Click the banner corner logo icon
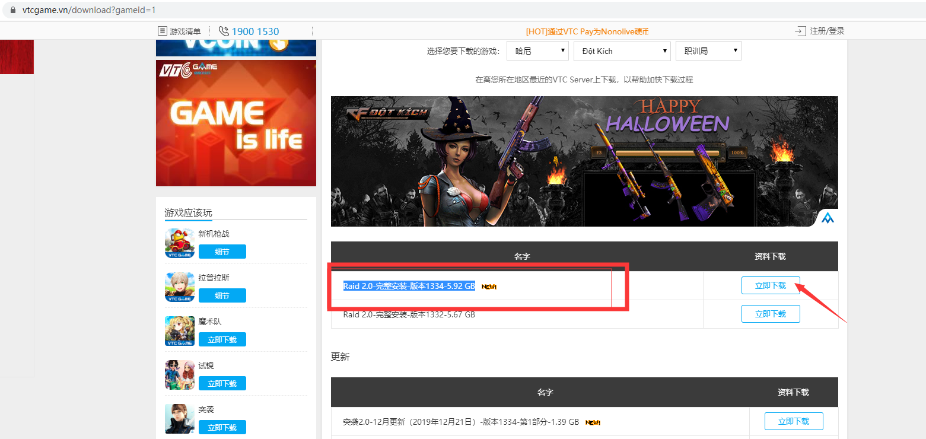Viewport: 926px width, 439px height. click(828, 218)
